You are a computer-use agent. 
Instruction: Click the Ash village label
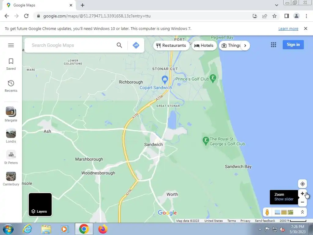47,132
